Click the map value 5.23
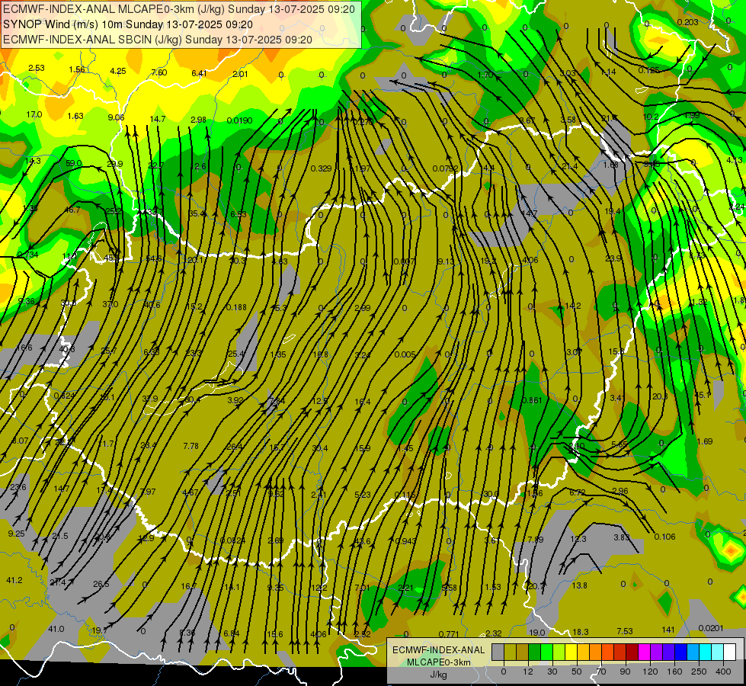746x686 pixels. pos(363,495)
